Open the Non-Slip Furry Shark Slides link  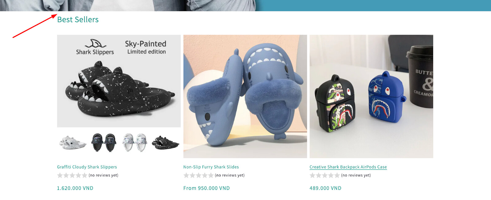click(x=211, y=167)
